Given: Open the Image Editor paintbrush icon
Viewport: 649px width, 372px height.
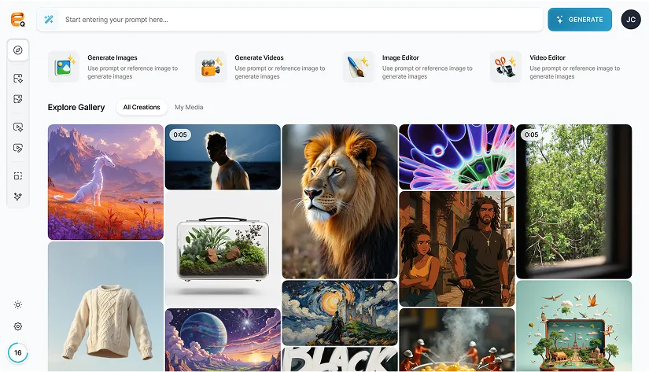Looking at the screenshot, I should tap(358, 67).
